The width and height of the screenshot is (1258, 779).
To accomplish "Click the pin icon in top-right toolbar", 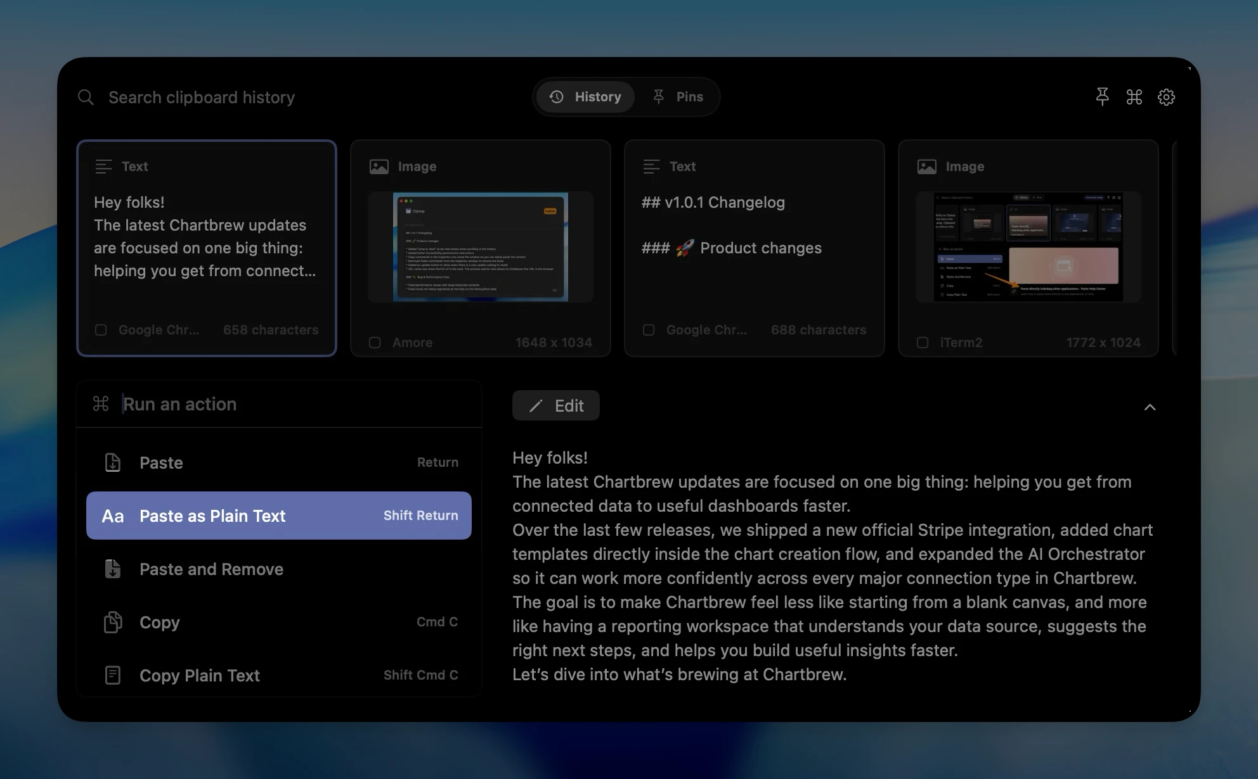I will click(x=1102, y=97).
